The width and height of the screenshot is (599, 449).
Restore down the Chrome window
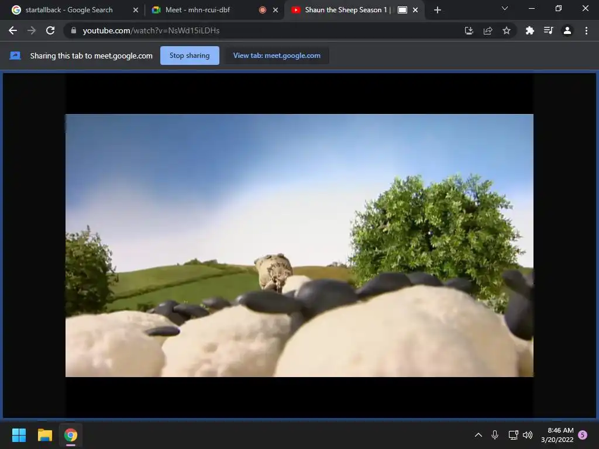point(559,8)
